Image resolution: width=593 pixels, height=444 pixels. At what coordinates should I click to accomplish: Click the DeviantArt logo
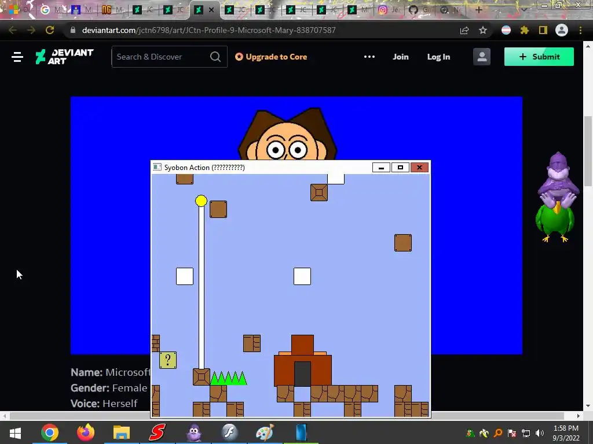pyautogui.click(x=64, y=57)
